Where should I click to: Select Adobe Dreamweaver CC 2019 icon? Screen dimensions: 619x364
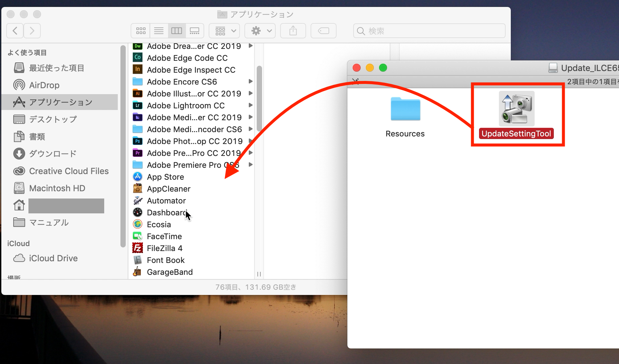138,46
